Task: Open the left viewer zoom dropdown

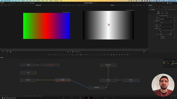Action: pyautogui.click(x=2, y=5)
